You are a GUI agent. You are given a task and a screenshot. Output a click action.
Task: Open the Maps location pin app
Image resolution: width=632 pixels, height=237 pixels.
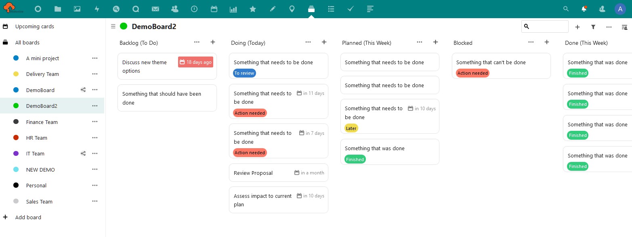pos(292,9)
